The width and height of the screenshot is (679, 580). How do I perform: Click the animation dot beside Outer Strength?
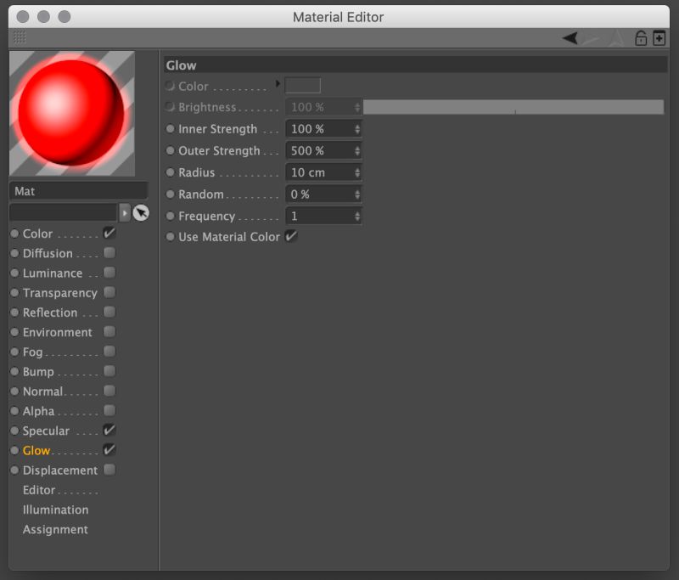[171, 150]
